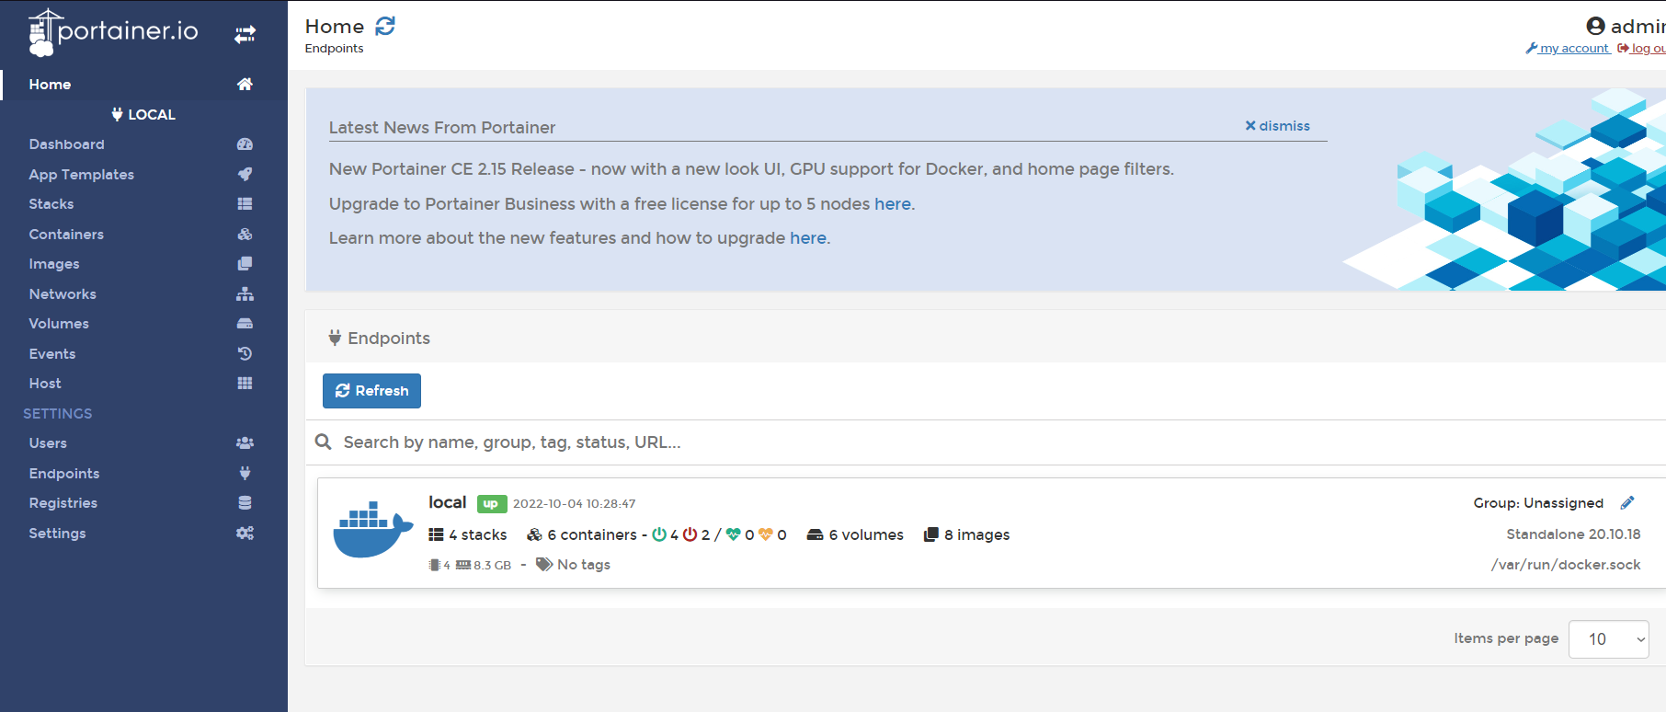Image resolution: width=1666 pixels, height=712 pixels.
Task: Click the Events history icon
Action: [x=245, y=353]
